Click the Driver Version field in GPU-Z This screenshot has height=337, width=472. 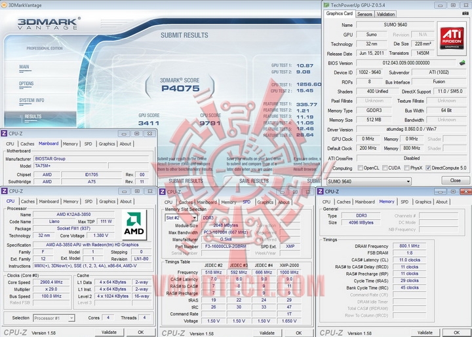(x=411, y=129)
